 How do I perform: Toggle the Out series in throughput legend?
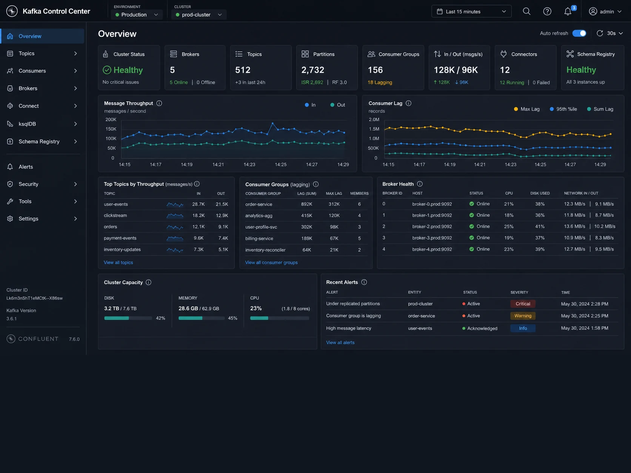[x=338, y=105]
